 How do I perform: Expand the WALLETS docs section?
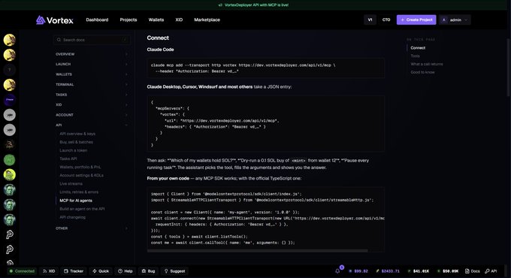coord(91,74)
